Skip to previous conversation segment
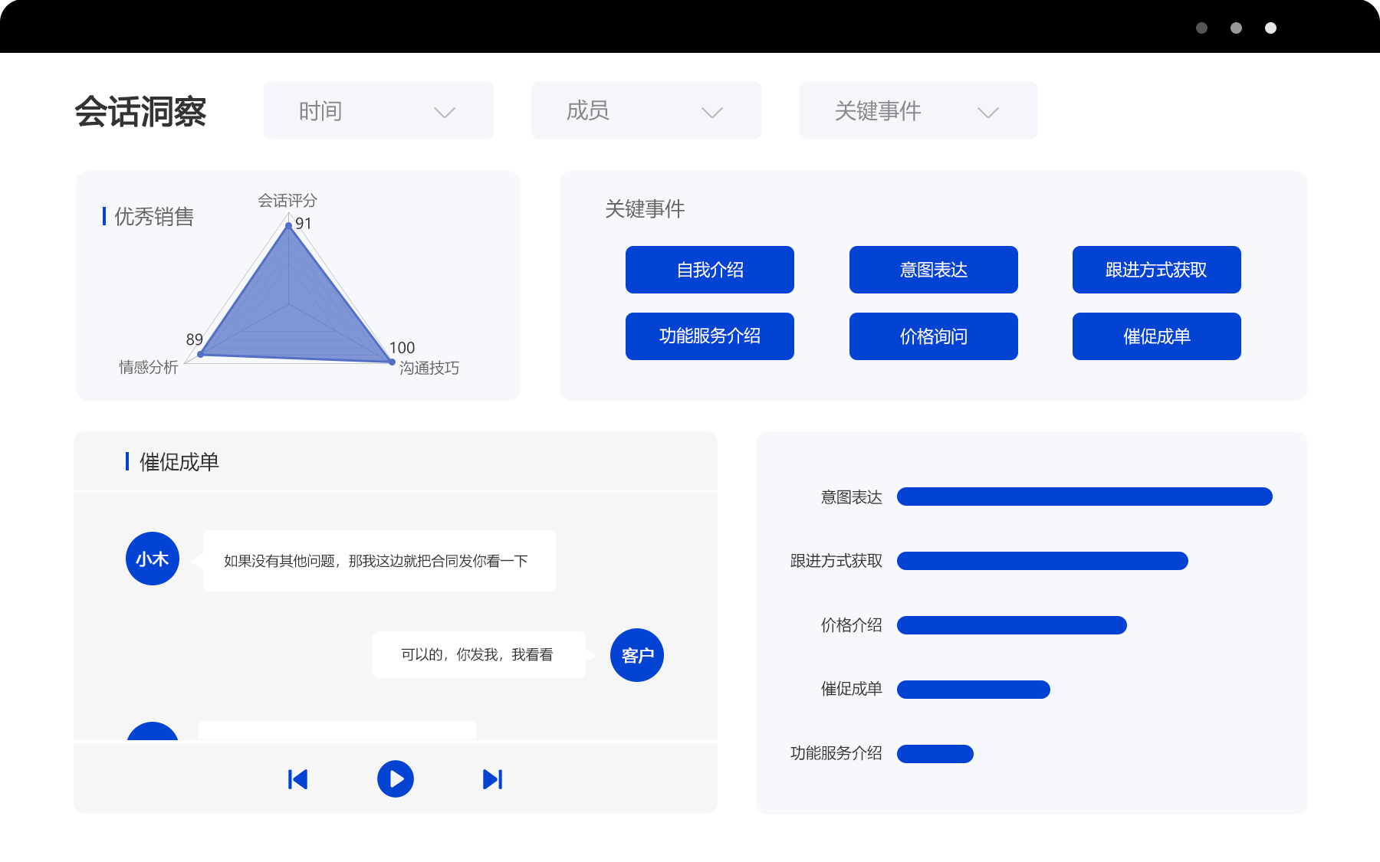 pos(297,779)
